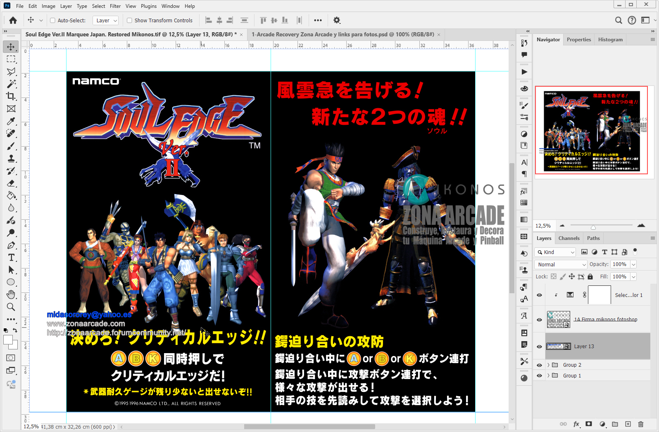Select the Brush tool

tap(11, 146)
